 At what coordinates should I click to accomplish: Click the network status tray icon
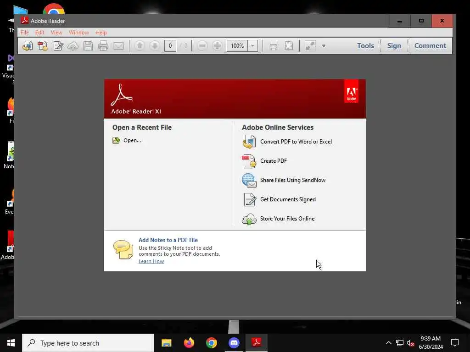click(x=400, y=343)
